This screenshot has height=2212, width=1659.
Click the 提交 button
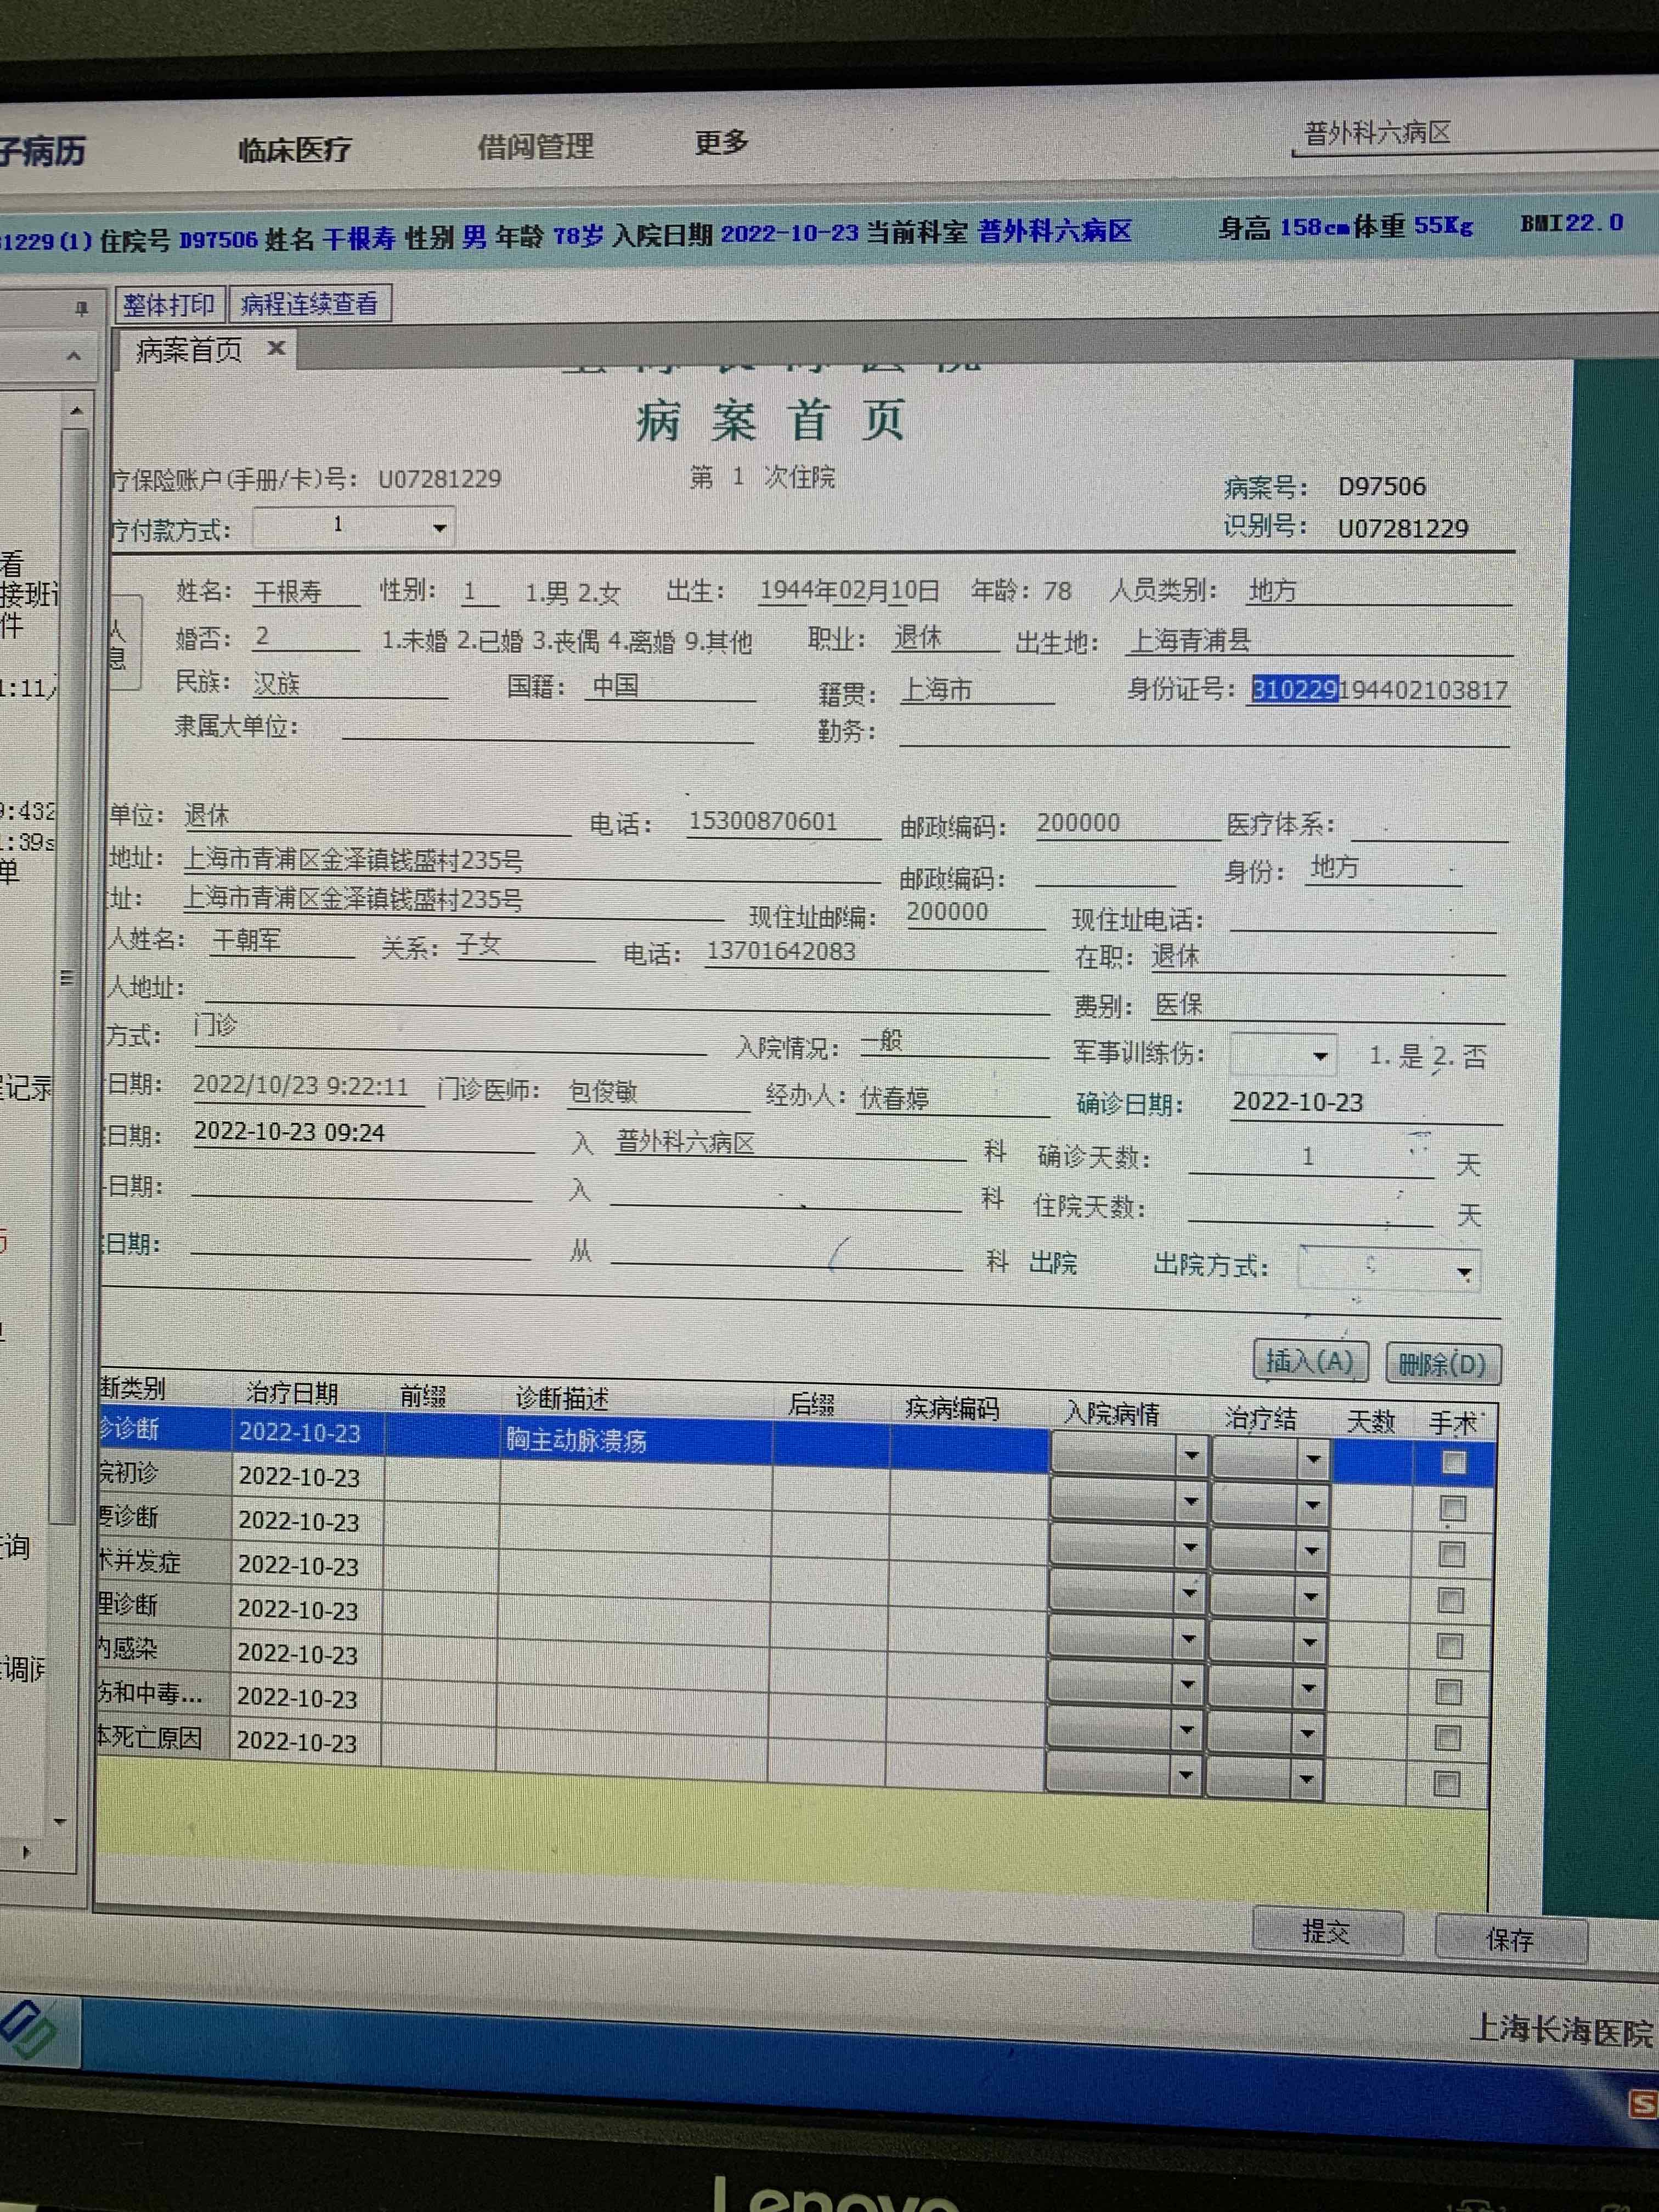pyautogui.click(x=1327, y=1931)
